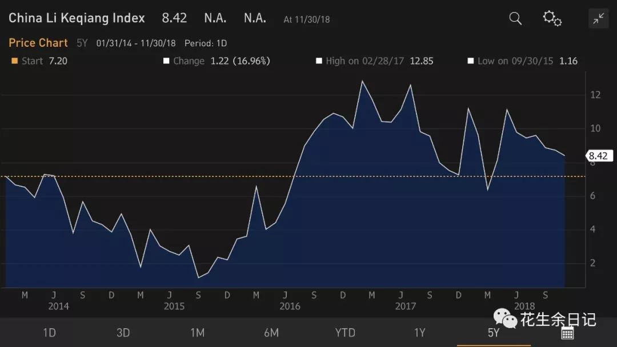Click the orange Start color swatch
Screen dimensions: 617x347
(x=14, y=60)
